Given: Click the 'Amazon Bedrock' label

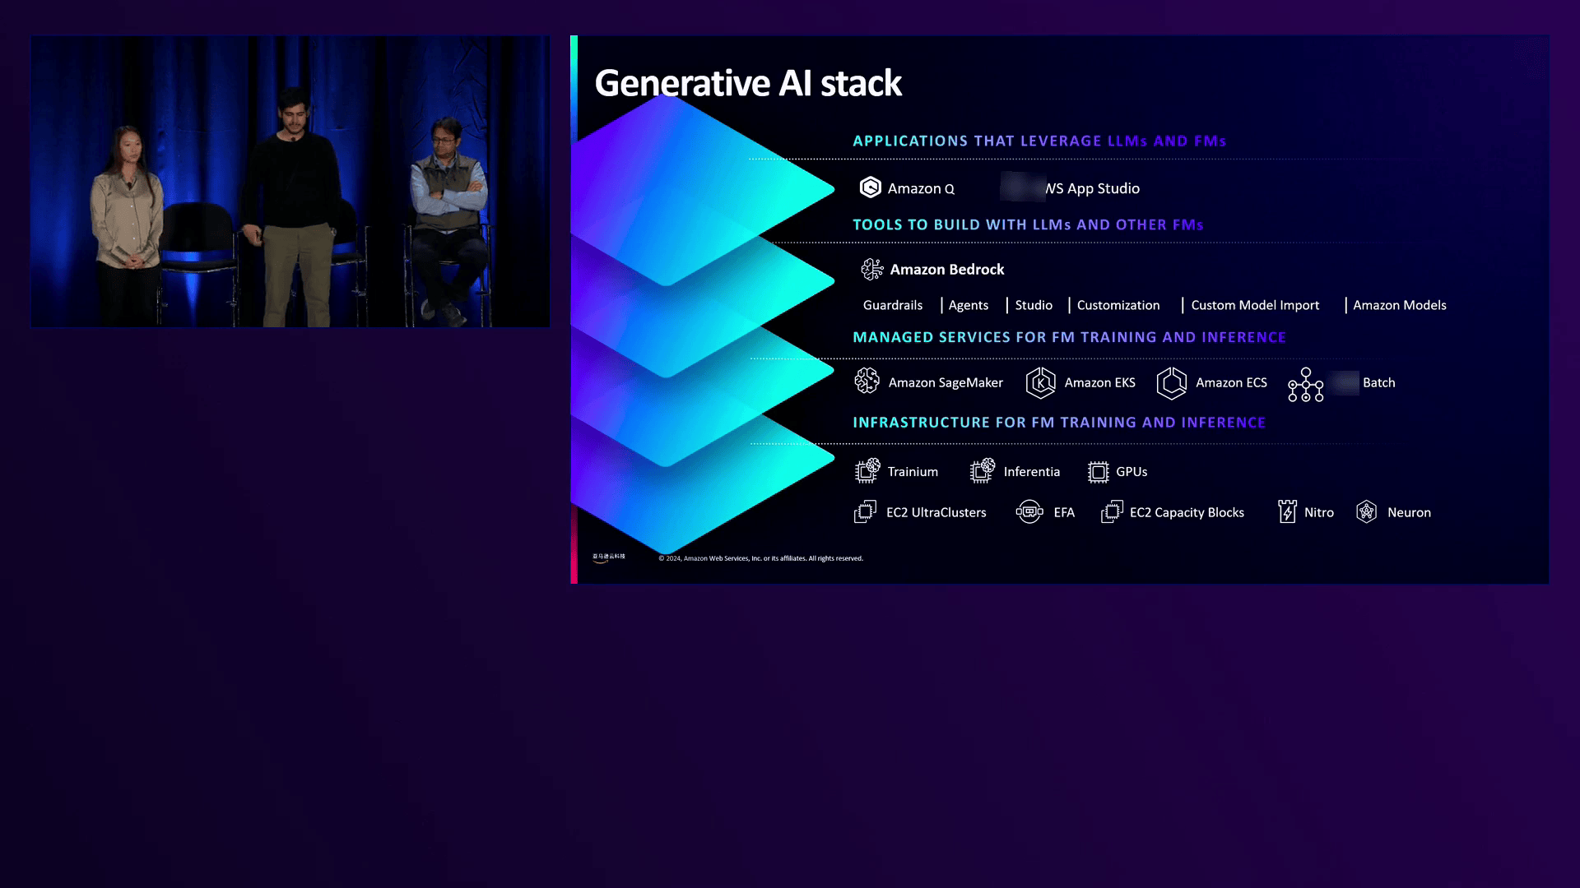Looking at the screenshot, I should (947, 270).
